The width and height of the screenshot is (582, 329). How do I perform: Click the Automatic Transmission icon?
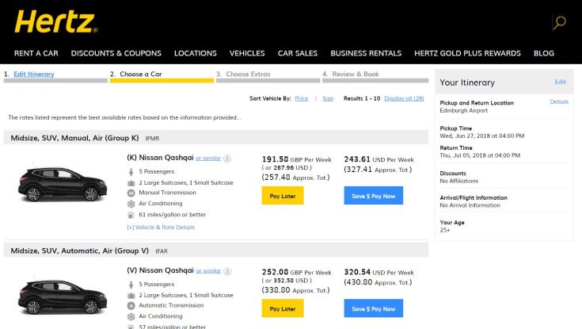[x=131, y=305]
